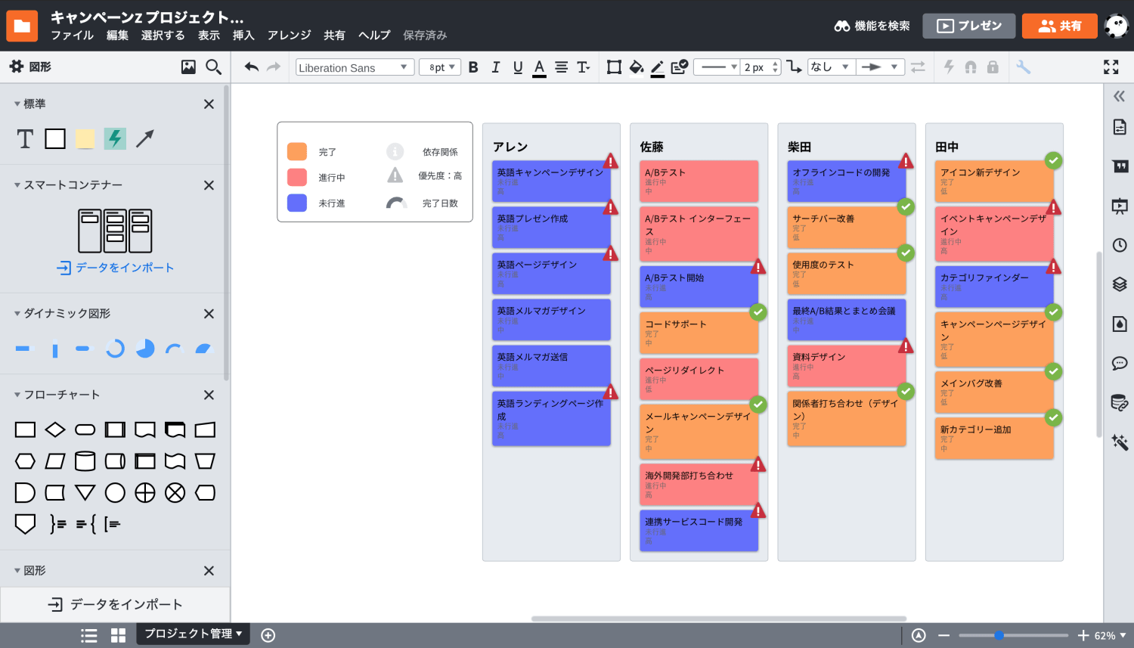1134x648 pixels.
Task: Open the ファイル menu
Action: (x=72, y=36)
